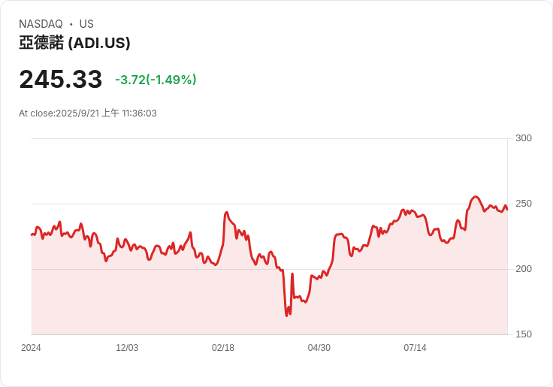Click the 300 y-axis label
Image resolution: width=553 pixels, height=387 pixels.
click(524, 138)
